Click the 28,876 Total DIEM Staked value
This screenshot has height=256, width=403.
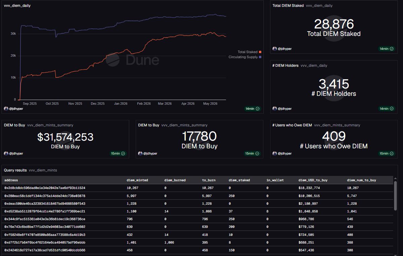click(x=334, y=24)
